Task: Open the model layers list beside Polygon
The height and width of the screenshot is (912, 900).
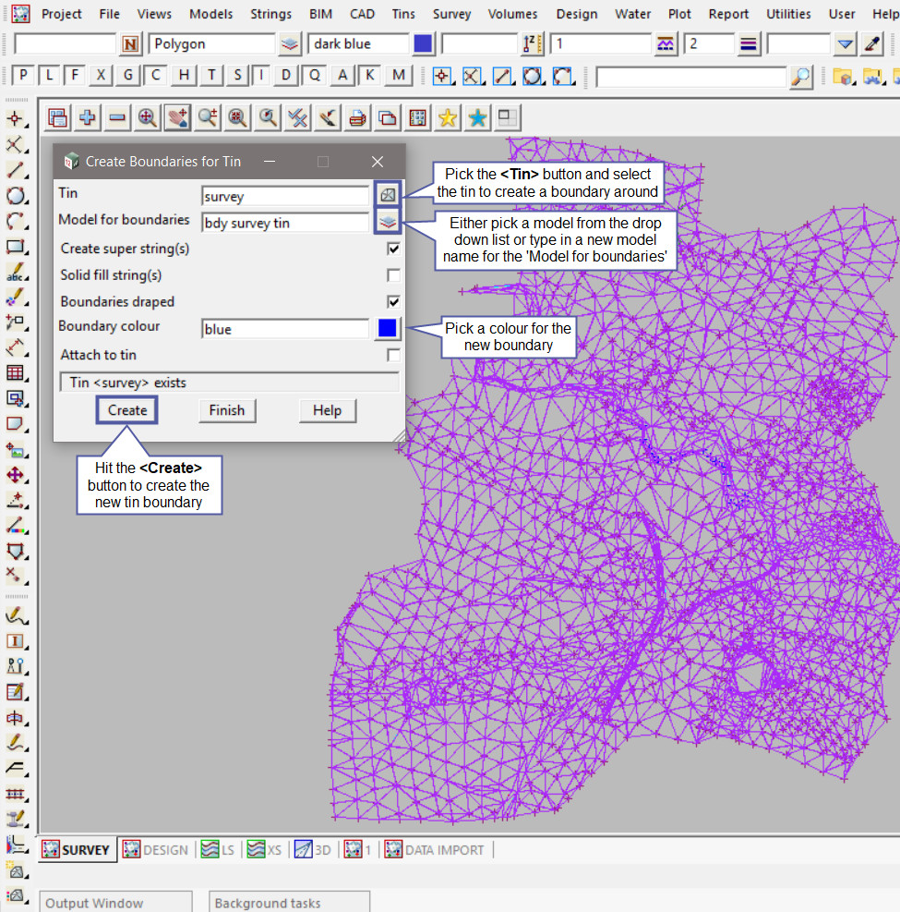Action: coord(290,43)
